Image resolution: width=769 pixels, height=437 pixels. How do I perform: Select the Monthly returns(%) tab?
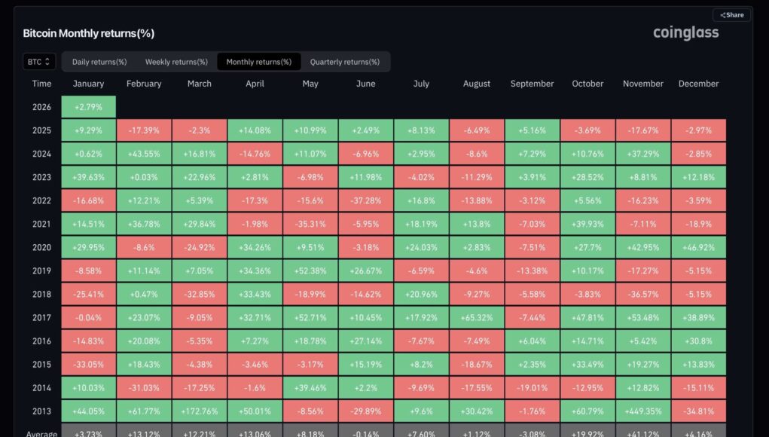258,62
